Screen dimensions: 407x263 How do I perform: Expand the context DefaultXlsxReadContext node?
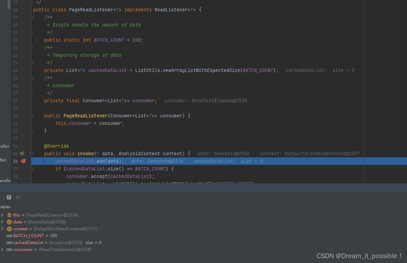3,229
